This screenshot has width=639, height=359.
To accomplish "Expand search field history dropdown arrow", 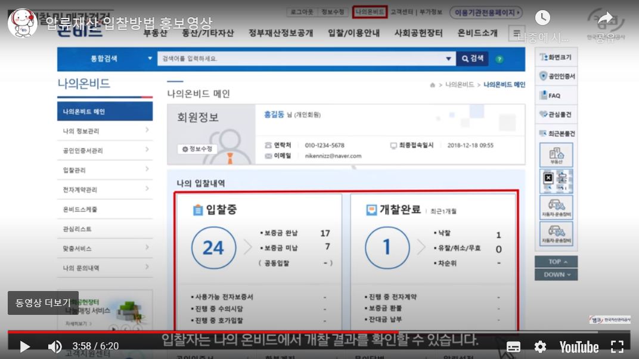I will tap(449, 58).
